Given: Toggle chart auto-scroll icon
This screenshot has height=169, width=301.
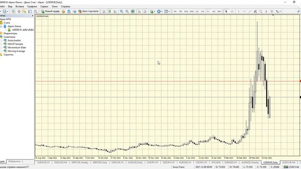Looking at the screenshot, I should point(140,11).
